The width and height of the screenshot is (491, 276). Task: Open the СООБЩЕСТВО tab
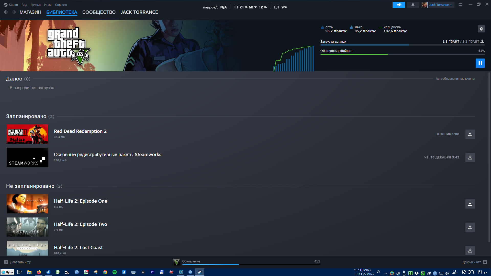point(99,12)
